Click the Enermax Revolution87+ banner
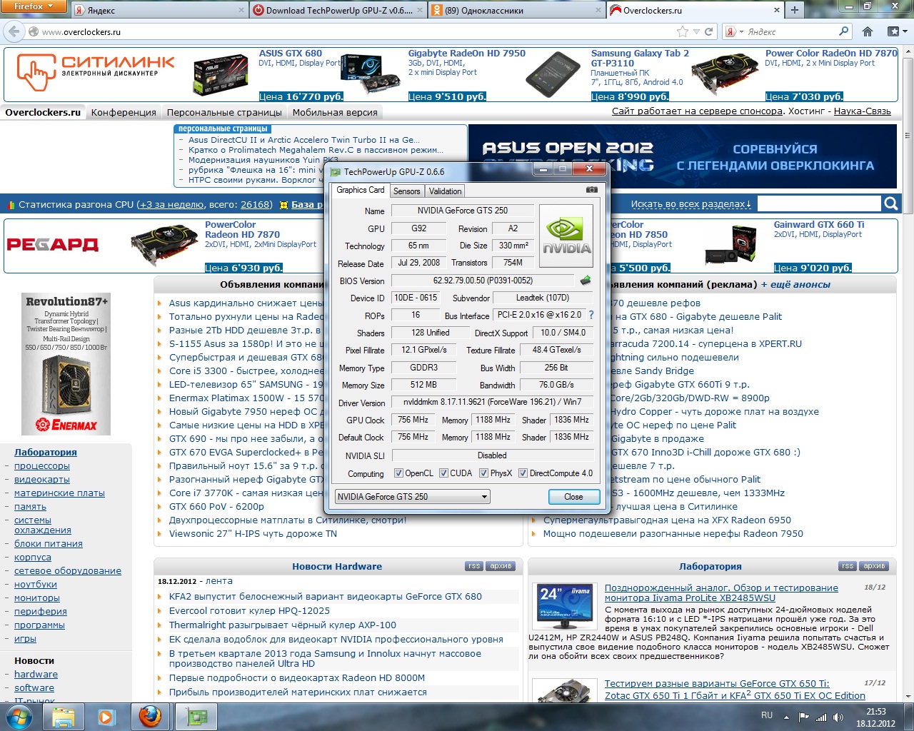This screenshot has height=731, width=914. [66, 363]
